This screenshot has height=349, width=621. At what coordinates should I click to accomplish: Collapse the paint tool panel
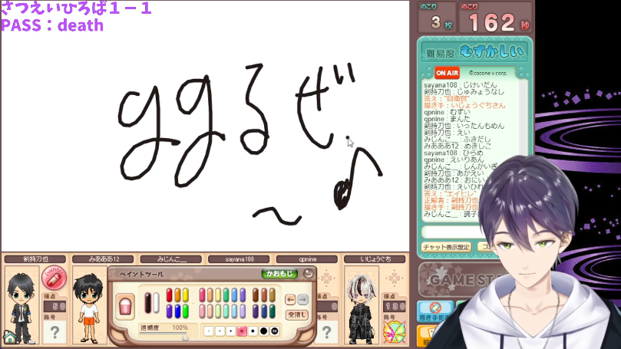tap(308, 273)
